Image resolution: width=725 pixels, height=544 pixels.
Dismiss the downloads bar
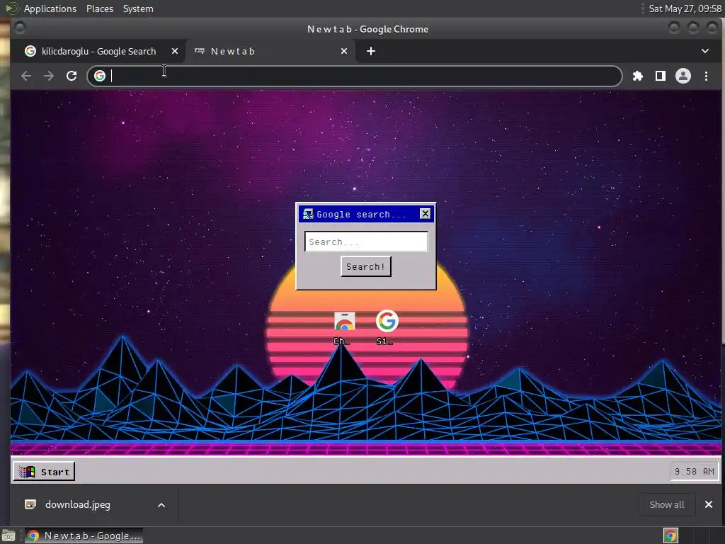[708, 504]
